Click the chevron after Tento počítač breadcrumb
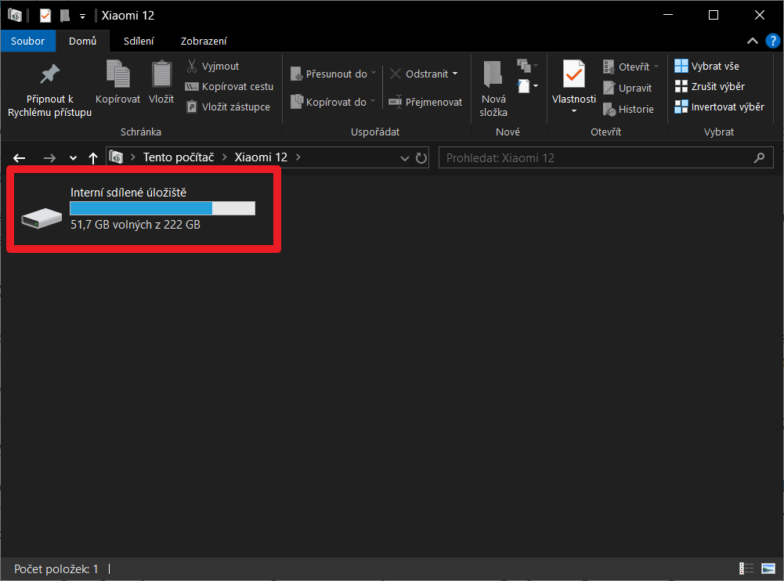The width and height of the screenshot is (784, 581). [x=225, y=157]
